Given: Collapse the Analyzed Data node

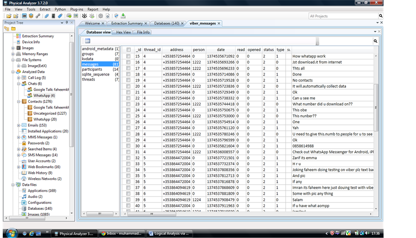Looking at the screenshot, I should pyautogui.click(x=13, y=72).
